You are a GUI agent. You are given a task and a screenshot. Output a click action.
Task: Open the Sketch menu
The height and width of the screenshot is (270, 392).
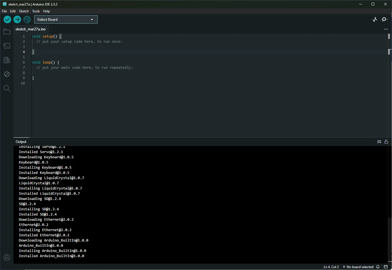click(24, 11)
